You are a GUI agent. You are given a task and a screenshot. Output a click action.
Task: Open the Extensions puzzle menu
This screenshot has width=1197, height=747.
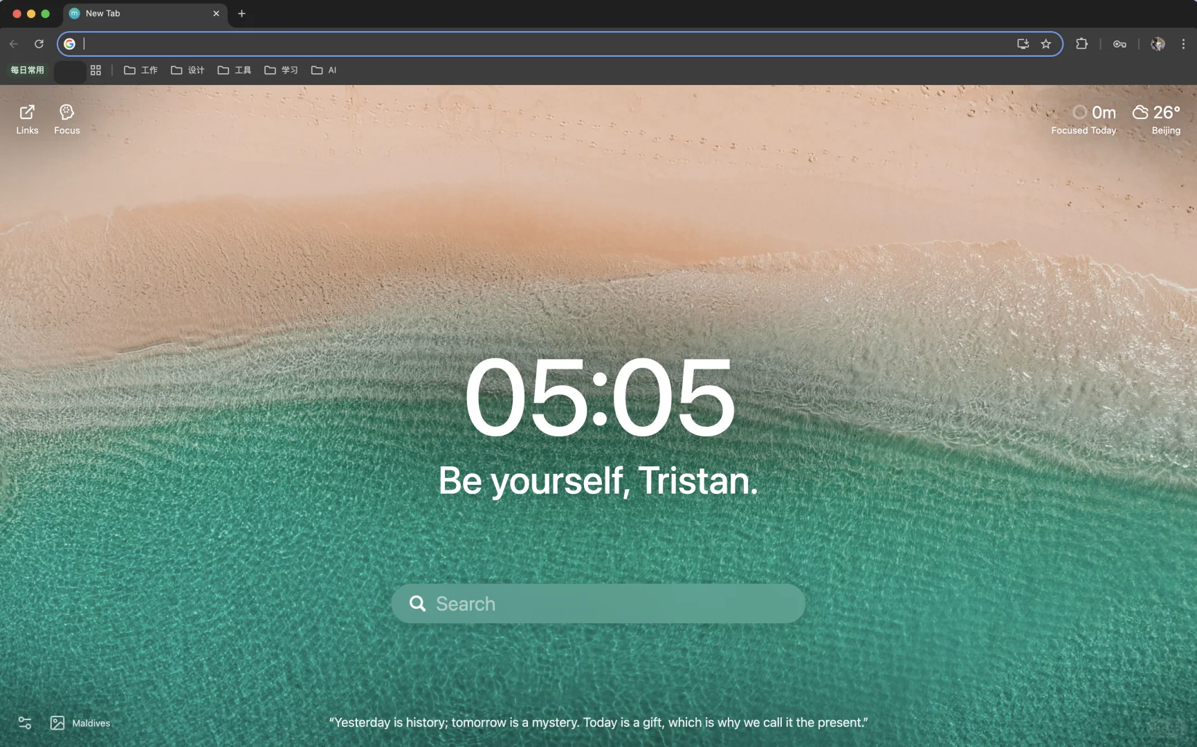point(1081,44)
